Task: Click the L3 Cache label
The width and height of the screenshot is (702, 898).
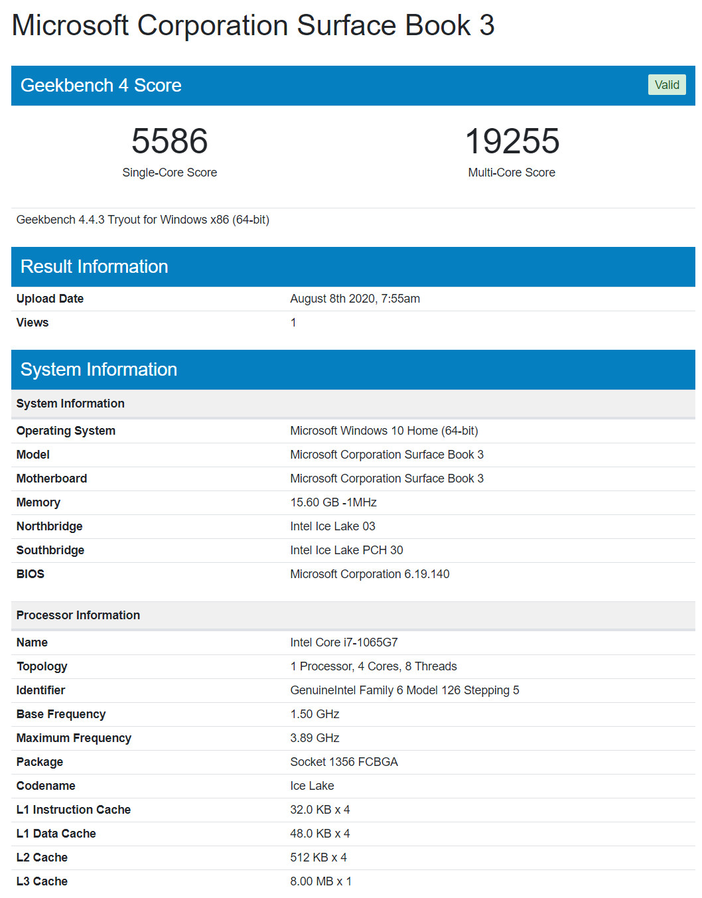Action: (42, 881)
